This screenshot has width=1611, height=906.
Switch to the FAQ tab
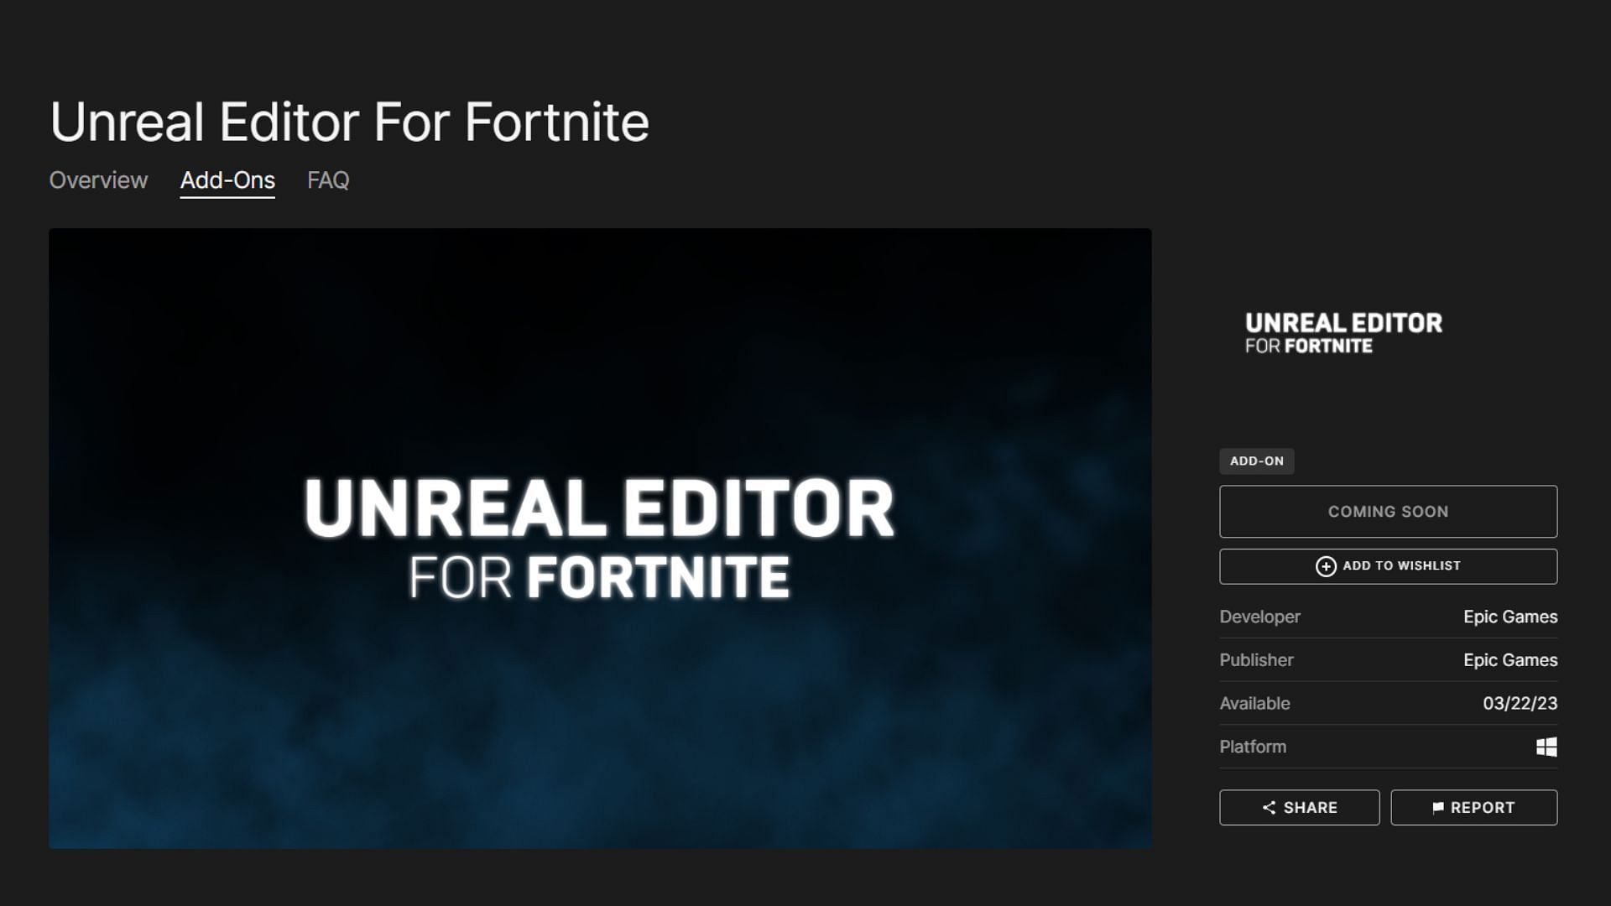(x=328, y=180)
